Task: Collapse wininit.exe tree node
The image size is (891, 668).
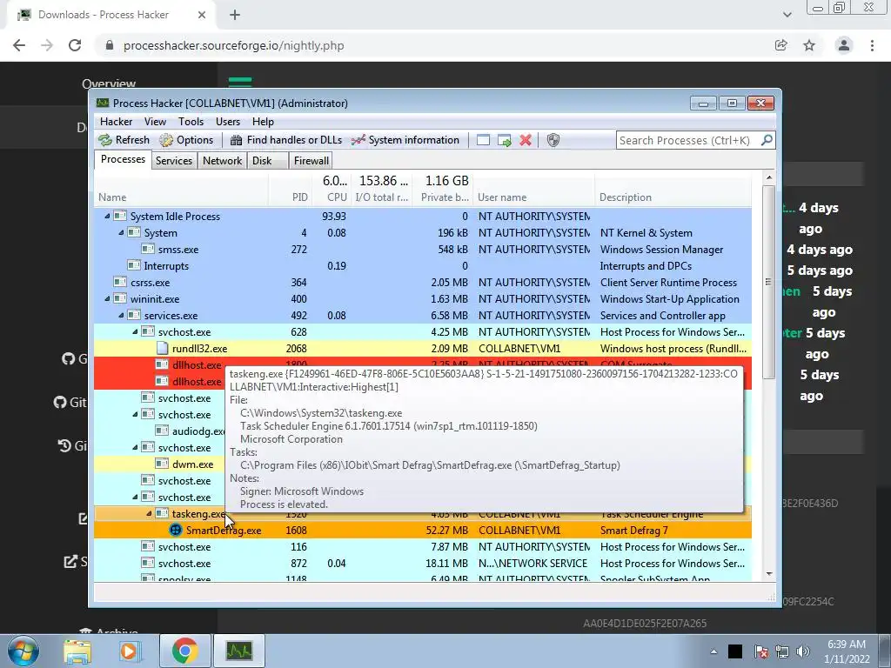Action: coord(107,299)
